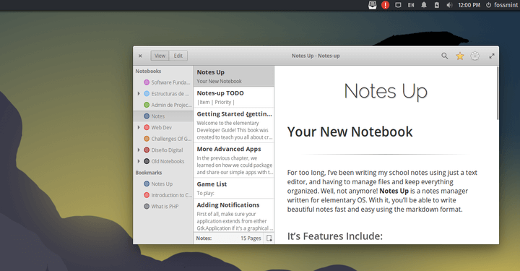Image resolution: width=520 pixels, height=271 pixels.
Task: Open the Introduction to C... bookmark
Action: click(x=163, y=195)
